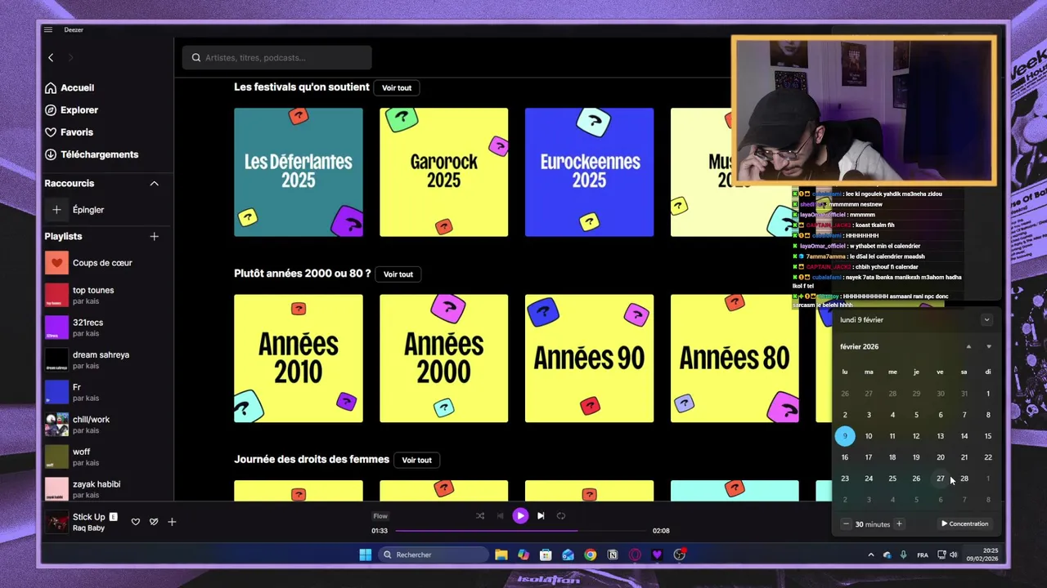Click the purple play button
Screen dimensions: 1047x588
[520, 516]
